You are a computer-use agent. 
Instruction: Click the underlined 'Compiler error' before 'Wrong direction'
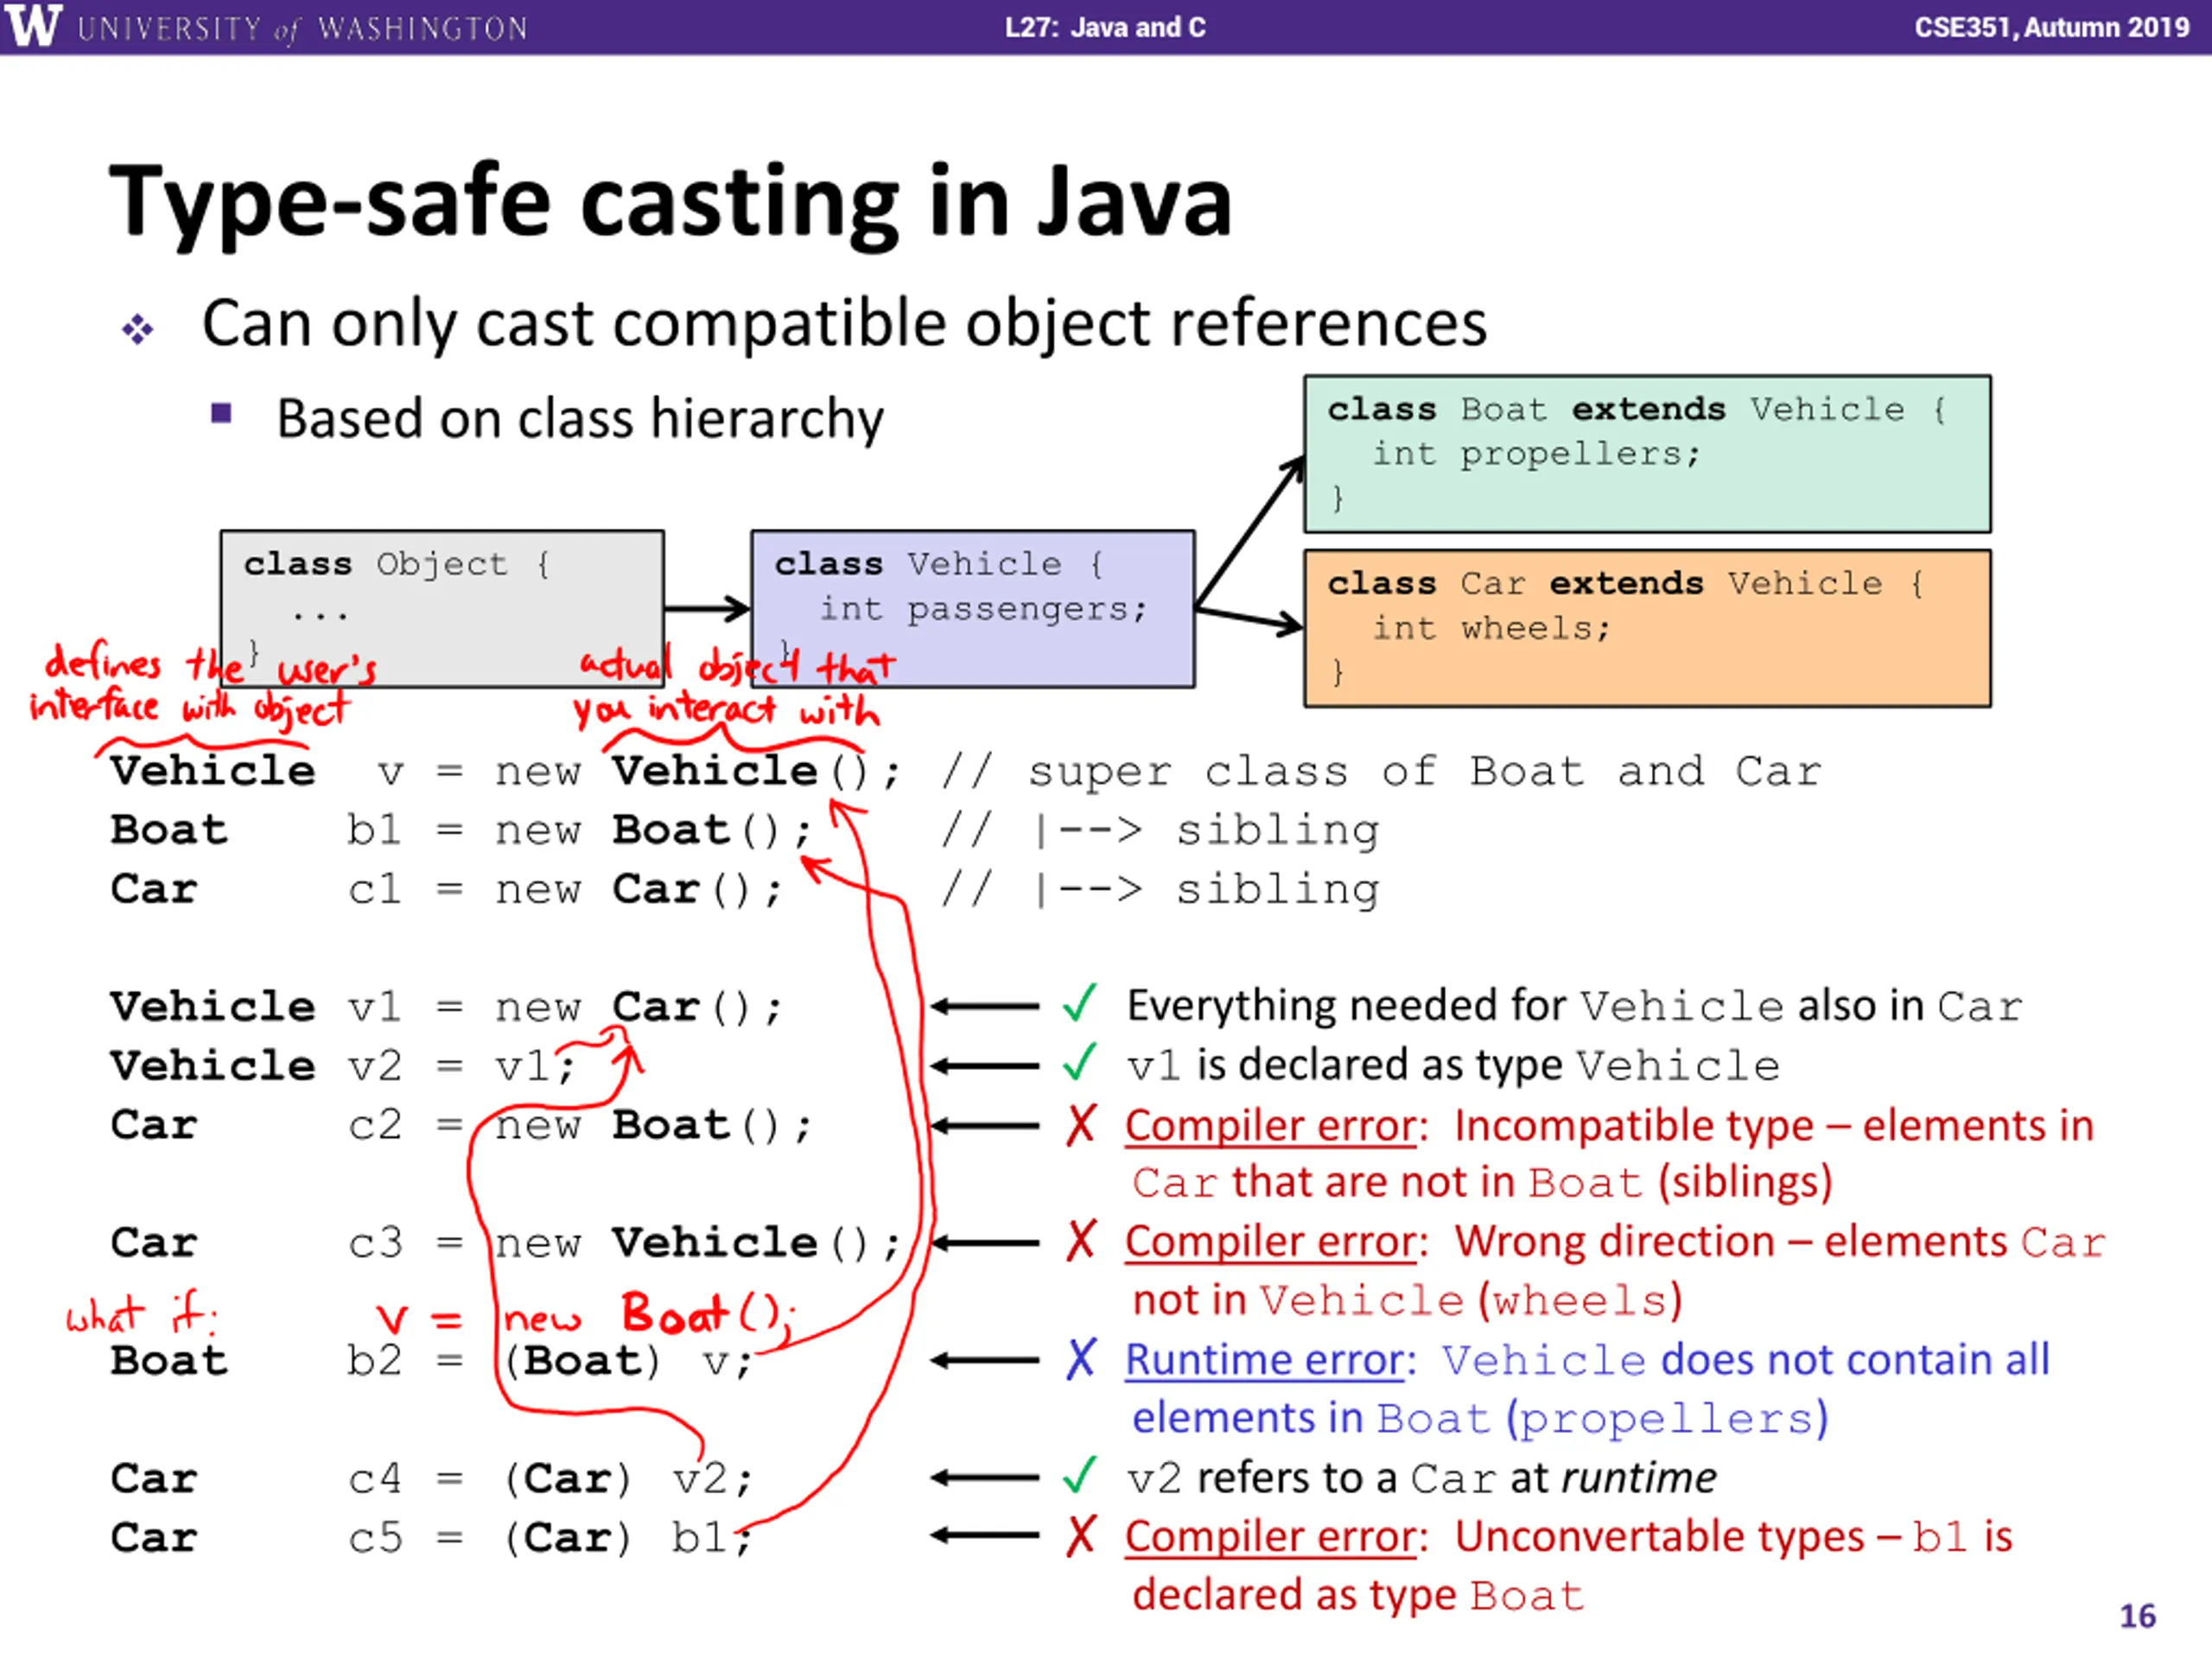click(x=1271, y=1242)
